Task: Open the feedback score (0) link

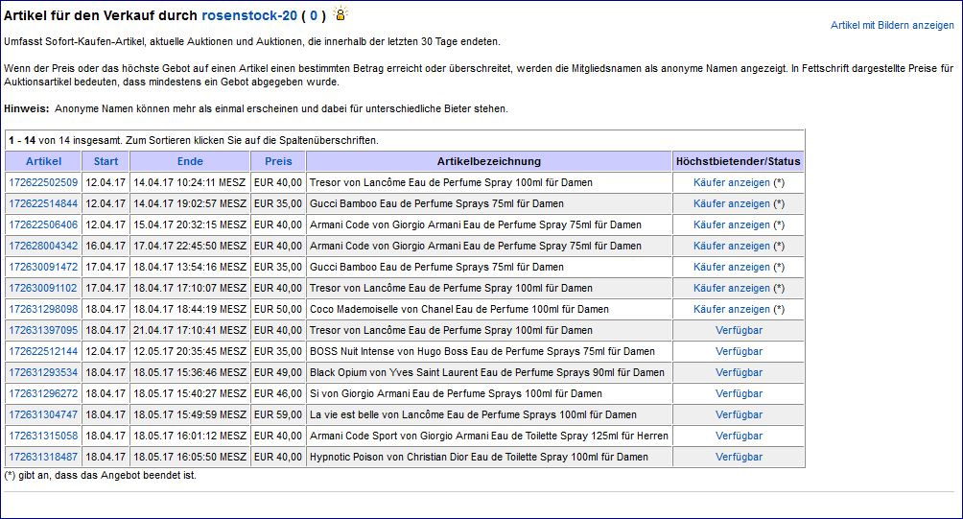Action: [314, 16]
